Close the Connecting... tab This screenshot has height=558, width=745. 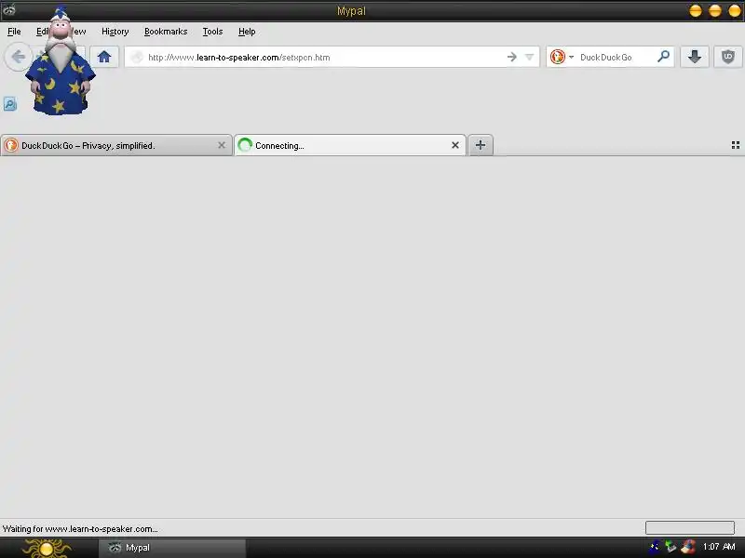[x=455, y=145]
